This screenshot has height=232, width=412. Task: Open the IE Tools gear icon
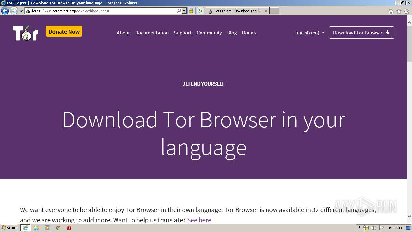coord(407,11)
